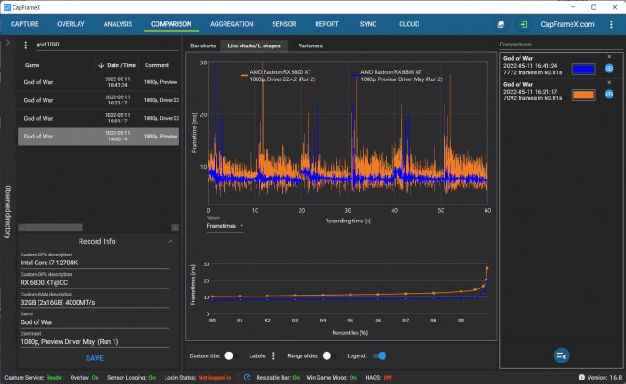Image resolution: width=626 pixels, height=384 pixels.
Task: Remove the 16:41:24 God of War comparison
Action: [x=609, y=57]
